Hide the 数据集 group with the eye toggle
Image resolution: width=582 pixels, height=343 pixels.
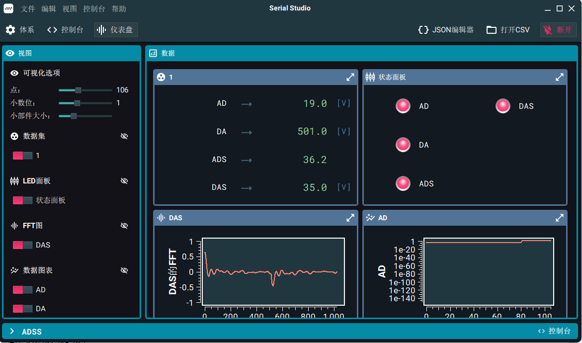[x=124, y=136]
